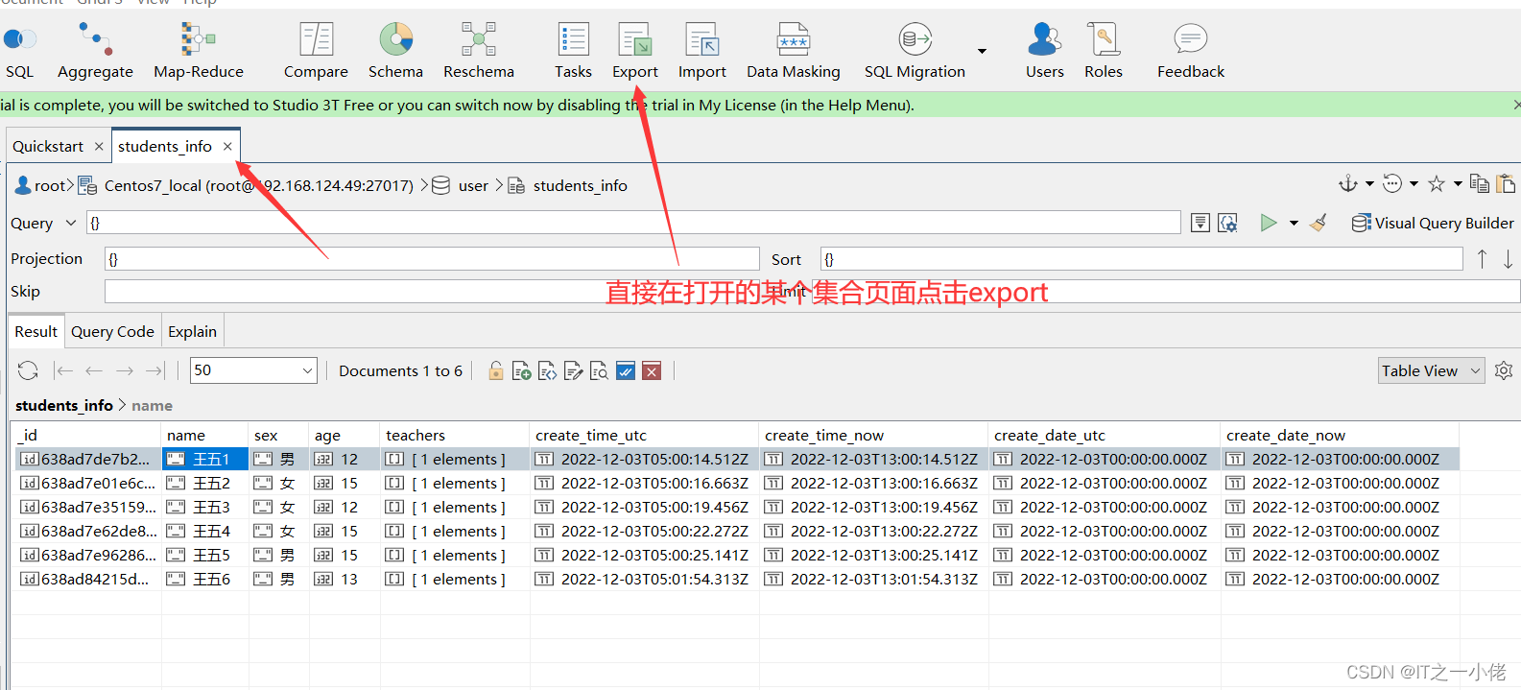Click the red X delete document icon

652,370
